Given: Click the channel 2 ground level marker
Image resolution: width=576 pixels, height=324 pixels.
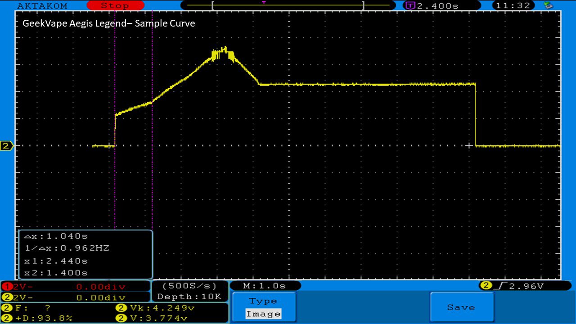Looking at the screenshot, I should pos(6,146).
